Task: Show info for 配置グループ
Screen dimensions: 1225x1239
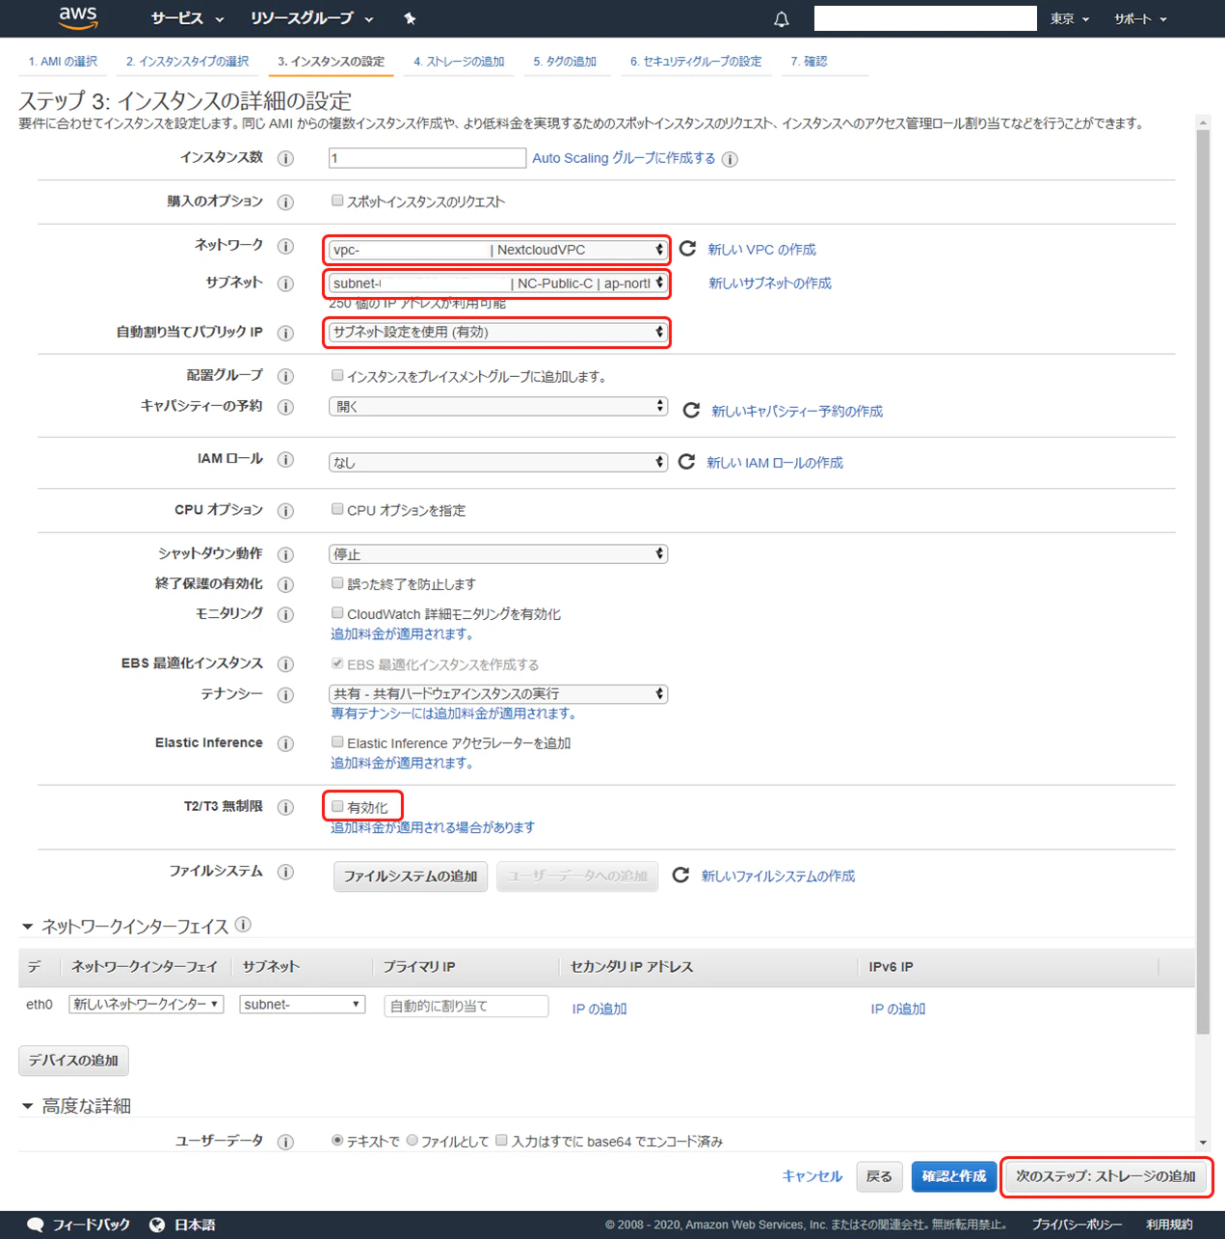Action: [285, 376]
